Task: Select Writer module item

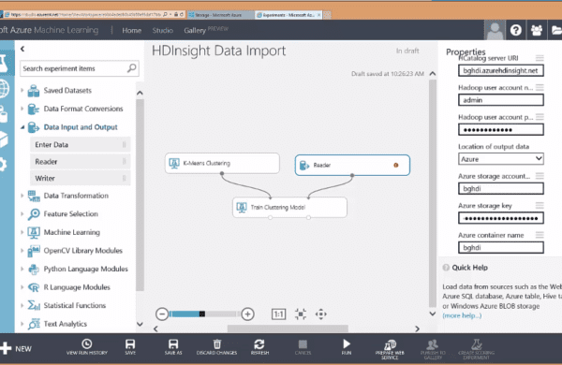Action: click(x=81, y=178)
